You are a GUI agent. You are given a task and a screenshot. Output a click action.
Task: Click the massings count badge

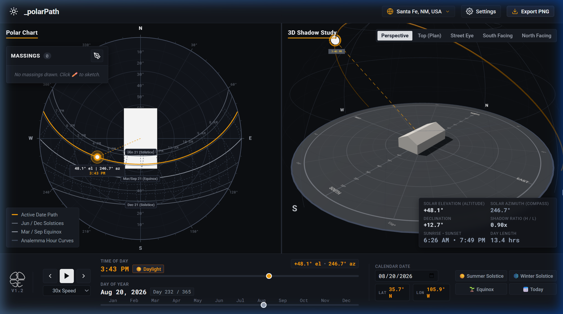pos(47,56)
